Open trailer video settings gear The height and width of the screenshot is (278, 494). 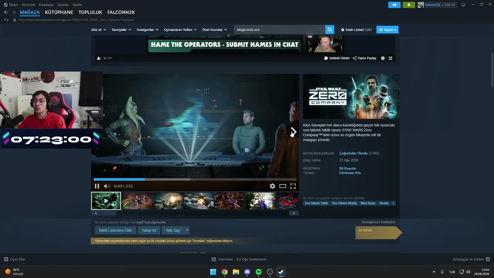click(272, 186)
